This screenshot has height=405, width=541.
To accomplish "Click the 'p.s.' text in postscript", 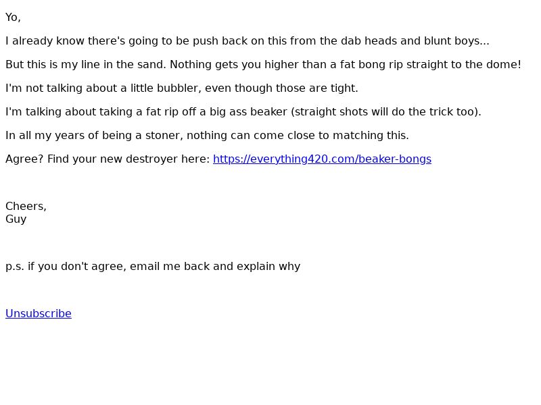I will tap(15, 267).
